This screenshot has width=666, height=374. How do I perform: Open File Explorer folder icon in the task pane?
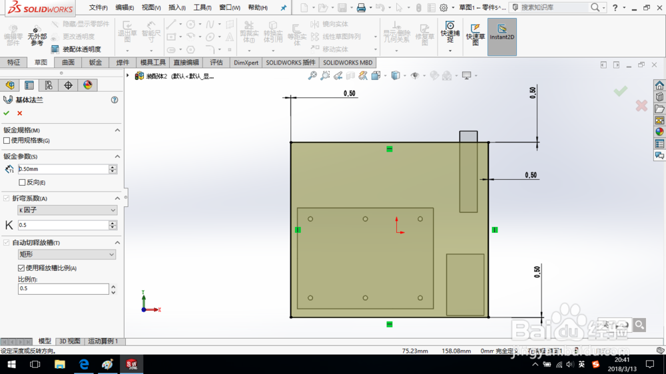click(659, 109)
